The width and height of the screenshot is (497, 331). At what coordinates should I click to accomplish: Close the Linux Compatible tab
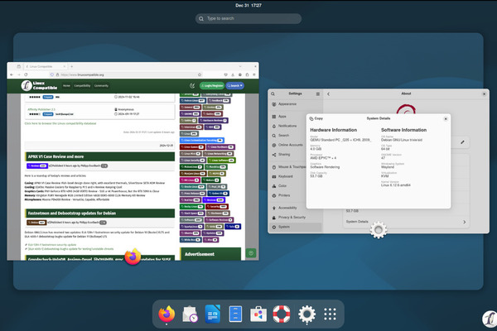coord(65,66)
